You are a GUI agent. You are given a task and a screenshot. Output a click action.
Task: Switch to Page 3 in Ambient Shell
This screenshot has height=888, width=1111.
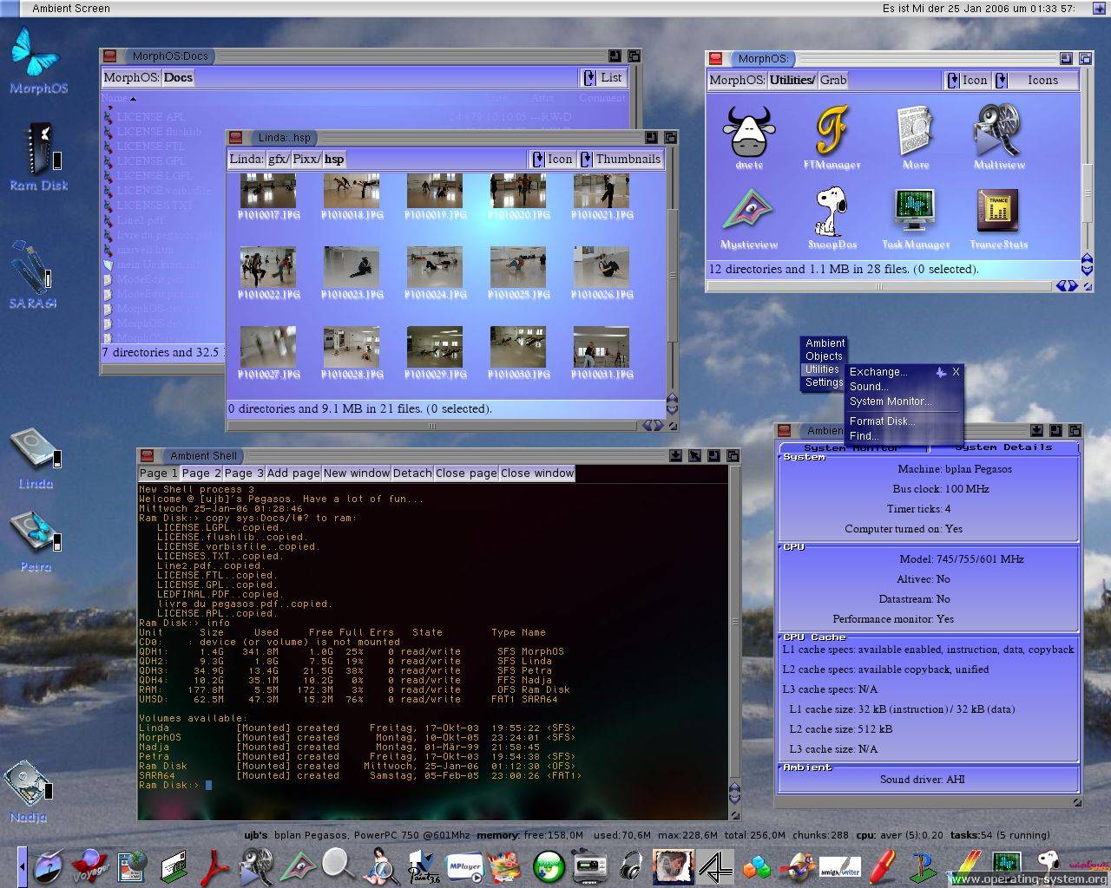[x=244, y=473]
